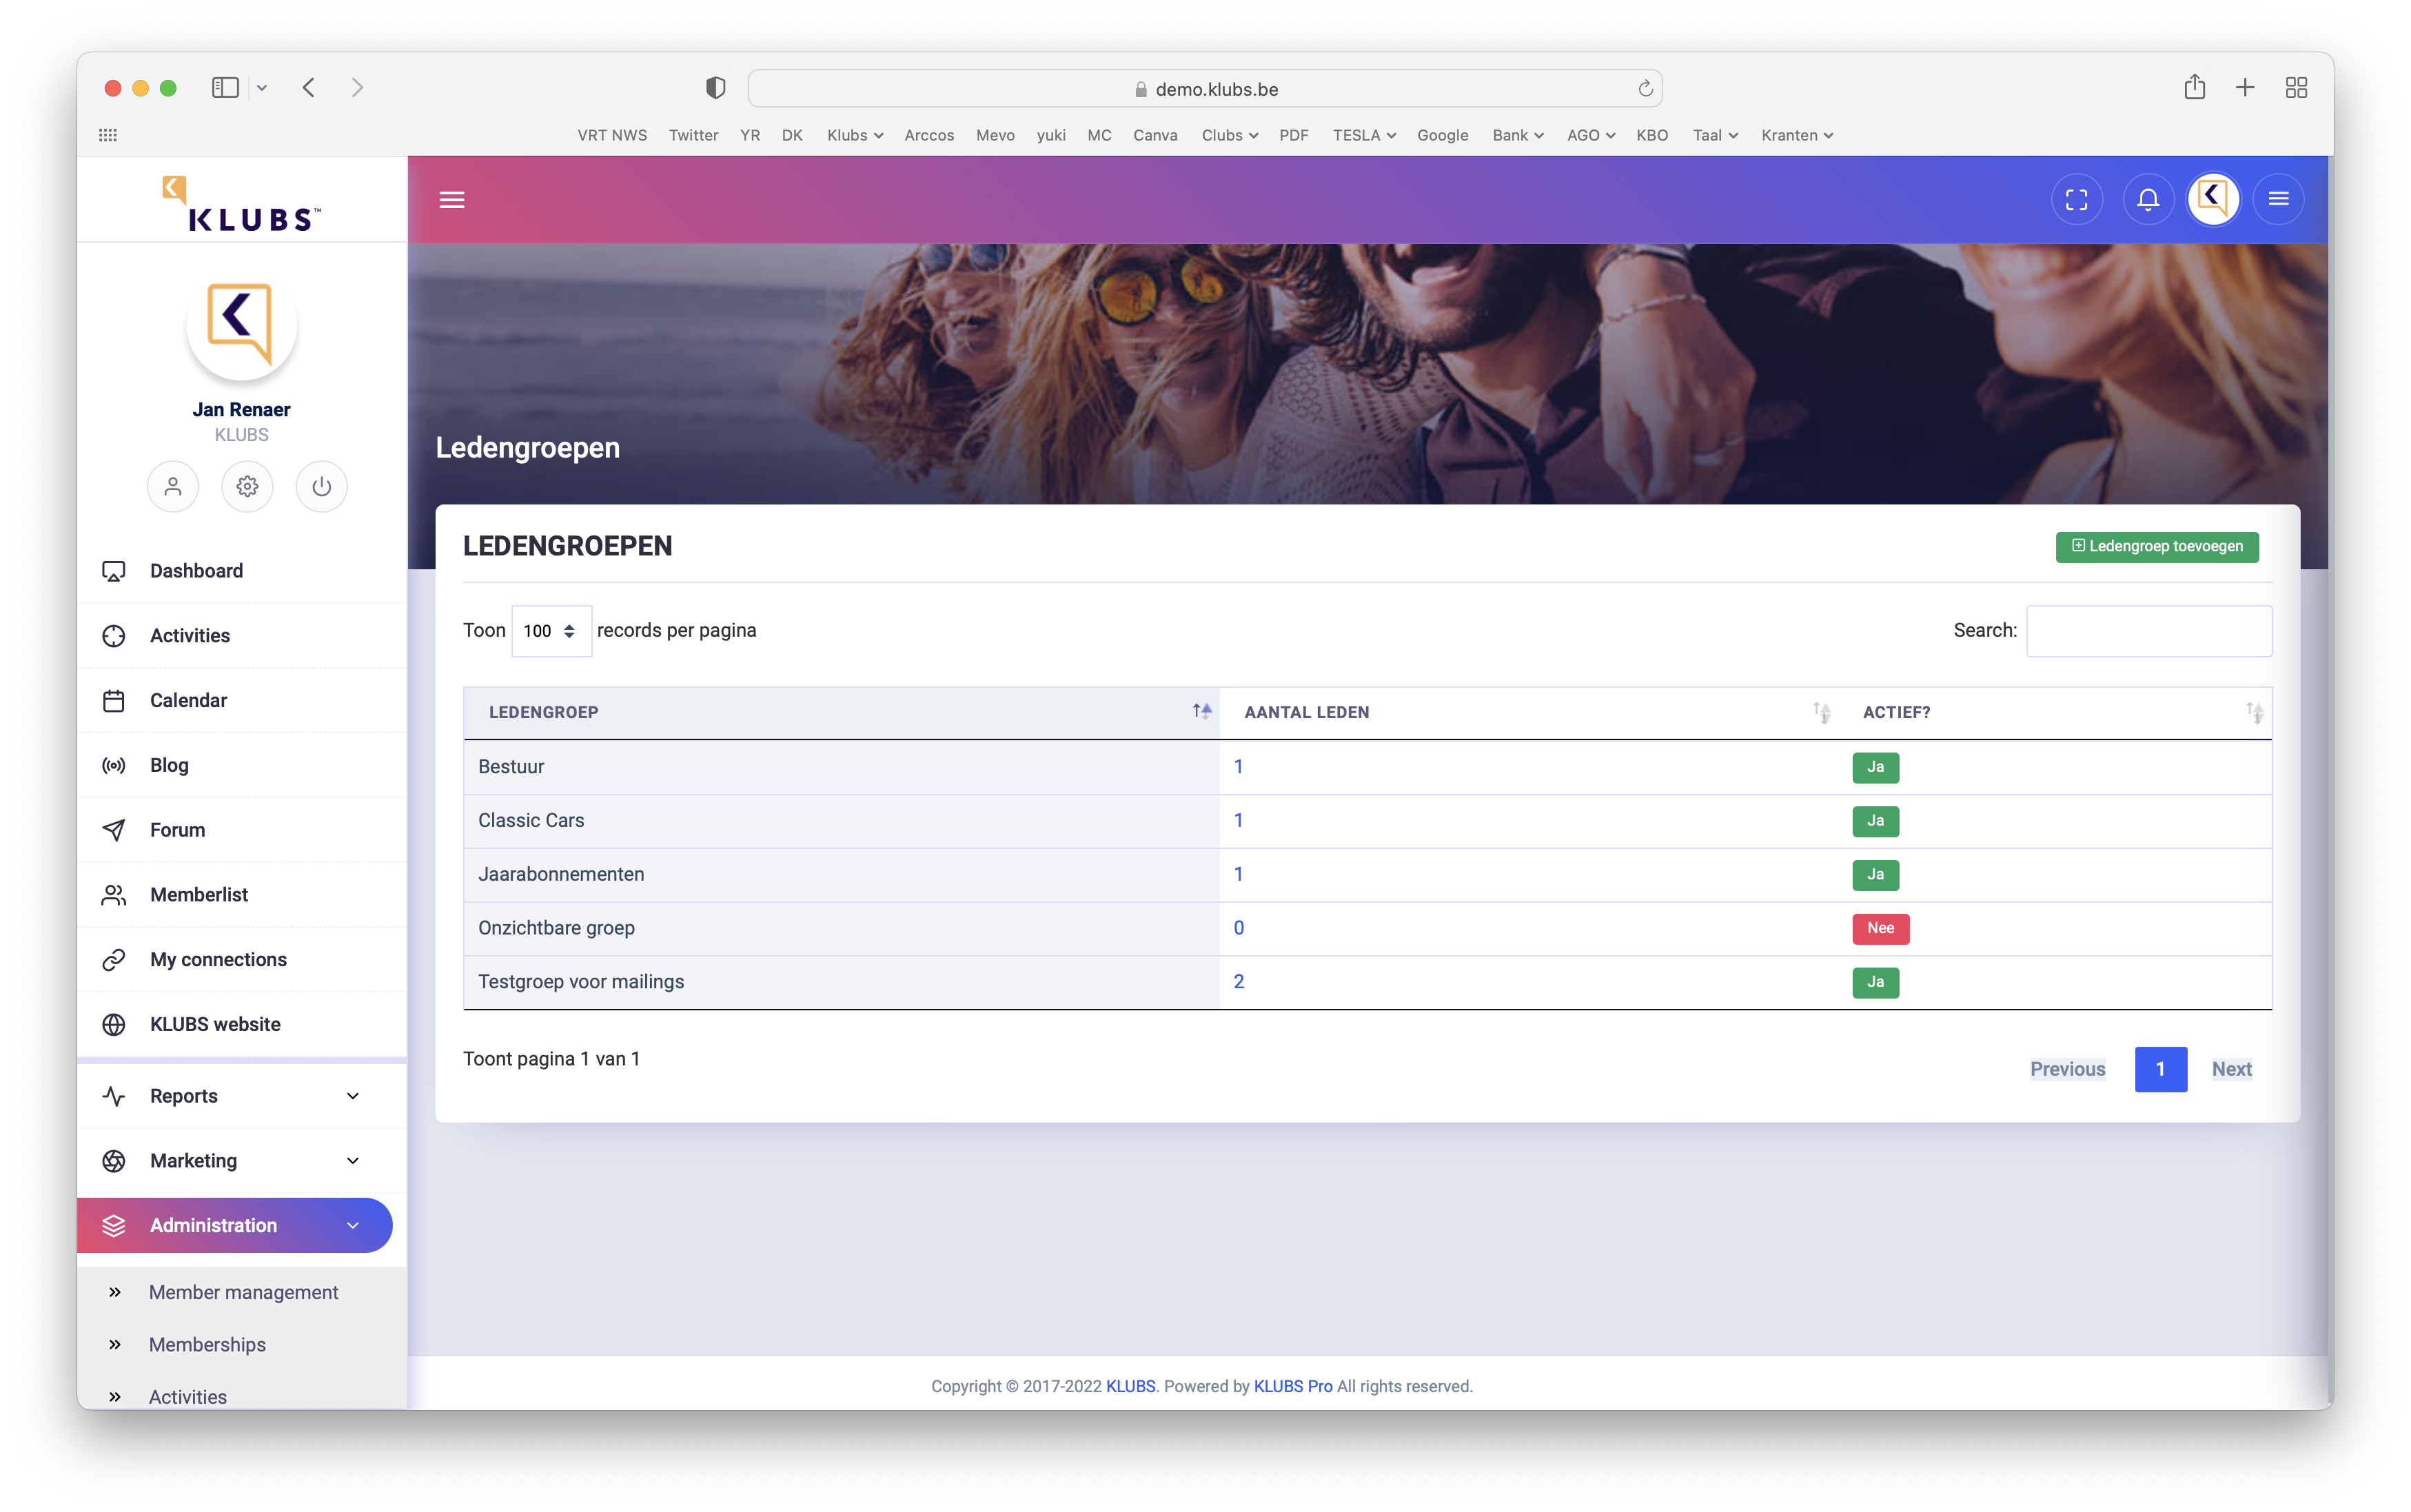Viewport: 2411px width, 1512px height.
Task: Open Memberlist in the sidebar
Action: click(199, 895)
